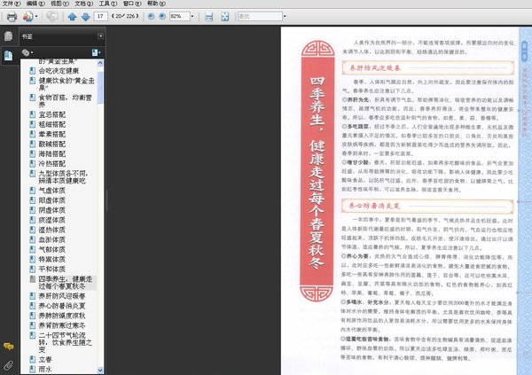Viewport: 532px width, 375px height.
Task: Click bookmark icon beside 健康饮食的黄金宝典
Action: [x=32, y=81]
